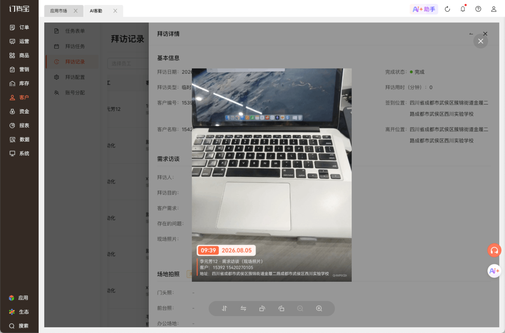Click the back arrow in 拜访详情 drawer
Screen dimensions: 505x333
[x=471, y=34]
